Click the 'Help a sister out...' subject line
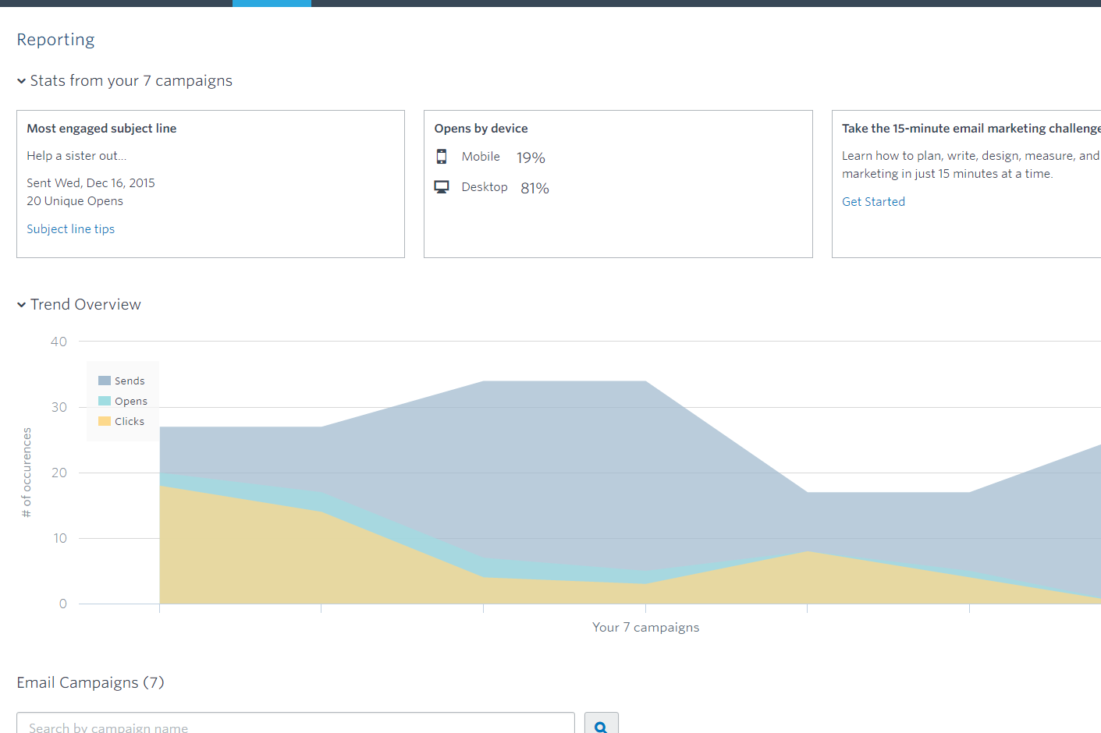This screenshot has height=733, width=1101. coord(76,156)
